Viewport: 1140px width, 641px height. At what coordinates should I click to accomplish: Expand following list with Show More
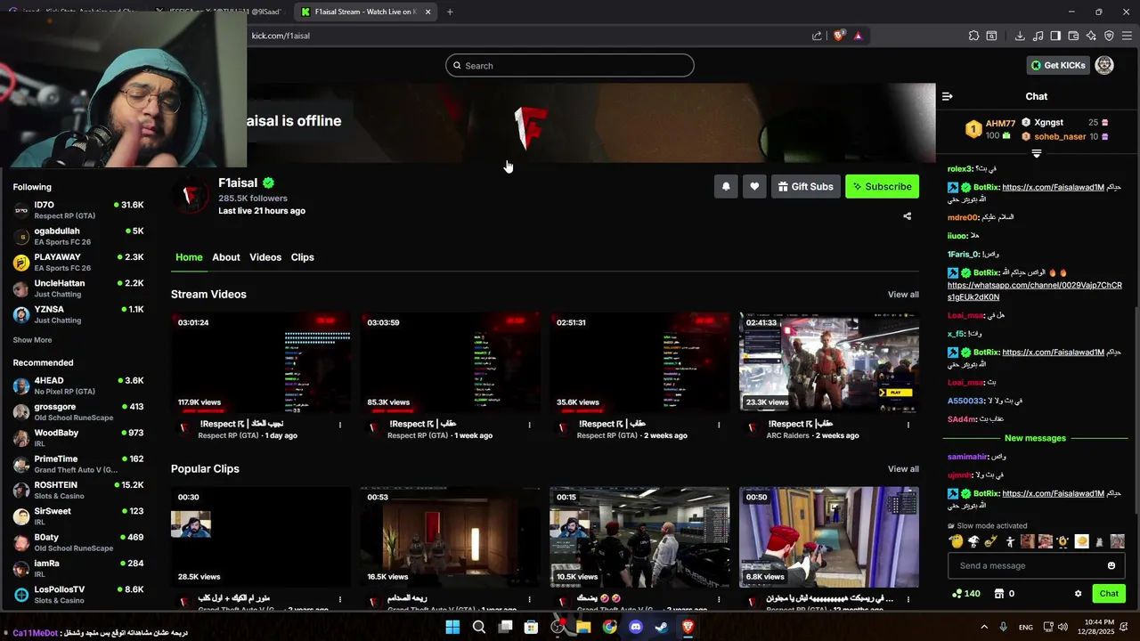[32, 340]
